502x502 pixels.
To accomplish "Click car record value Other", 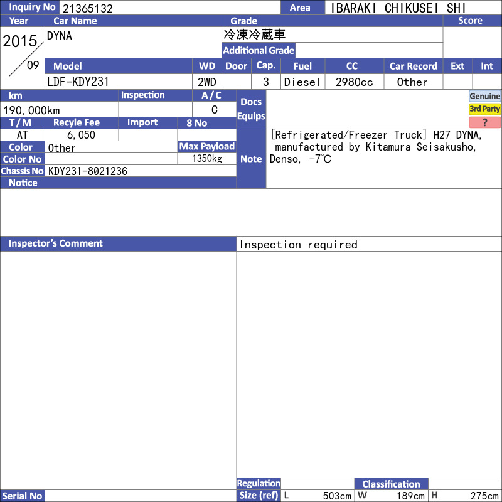I will [x=412, y=82].
